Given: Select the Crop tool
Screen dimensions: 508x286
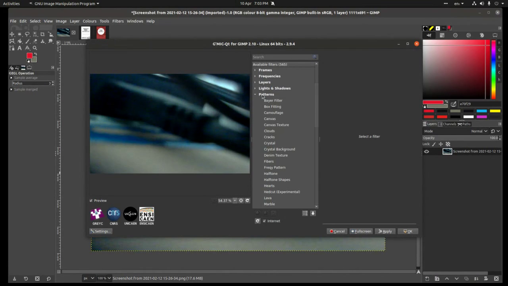Looking at the screenshot, I should 42,35.
